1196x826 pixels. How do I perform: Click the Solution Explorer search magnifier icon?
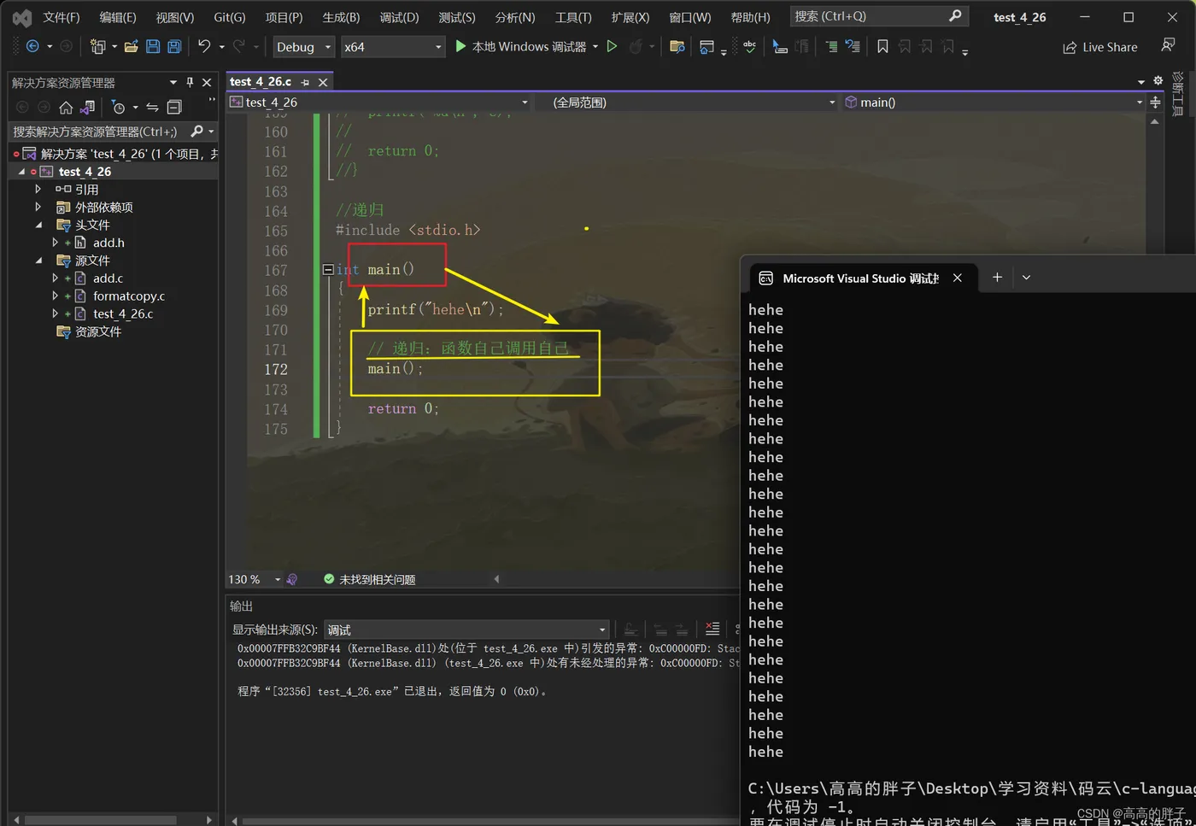coord(197,131)
